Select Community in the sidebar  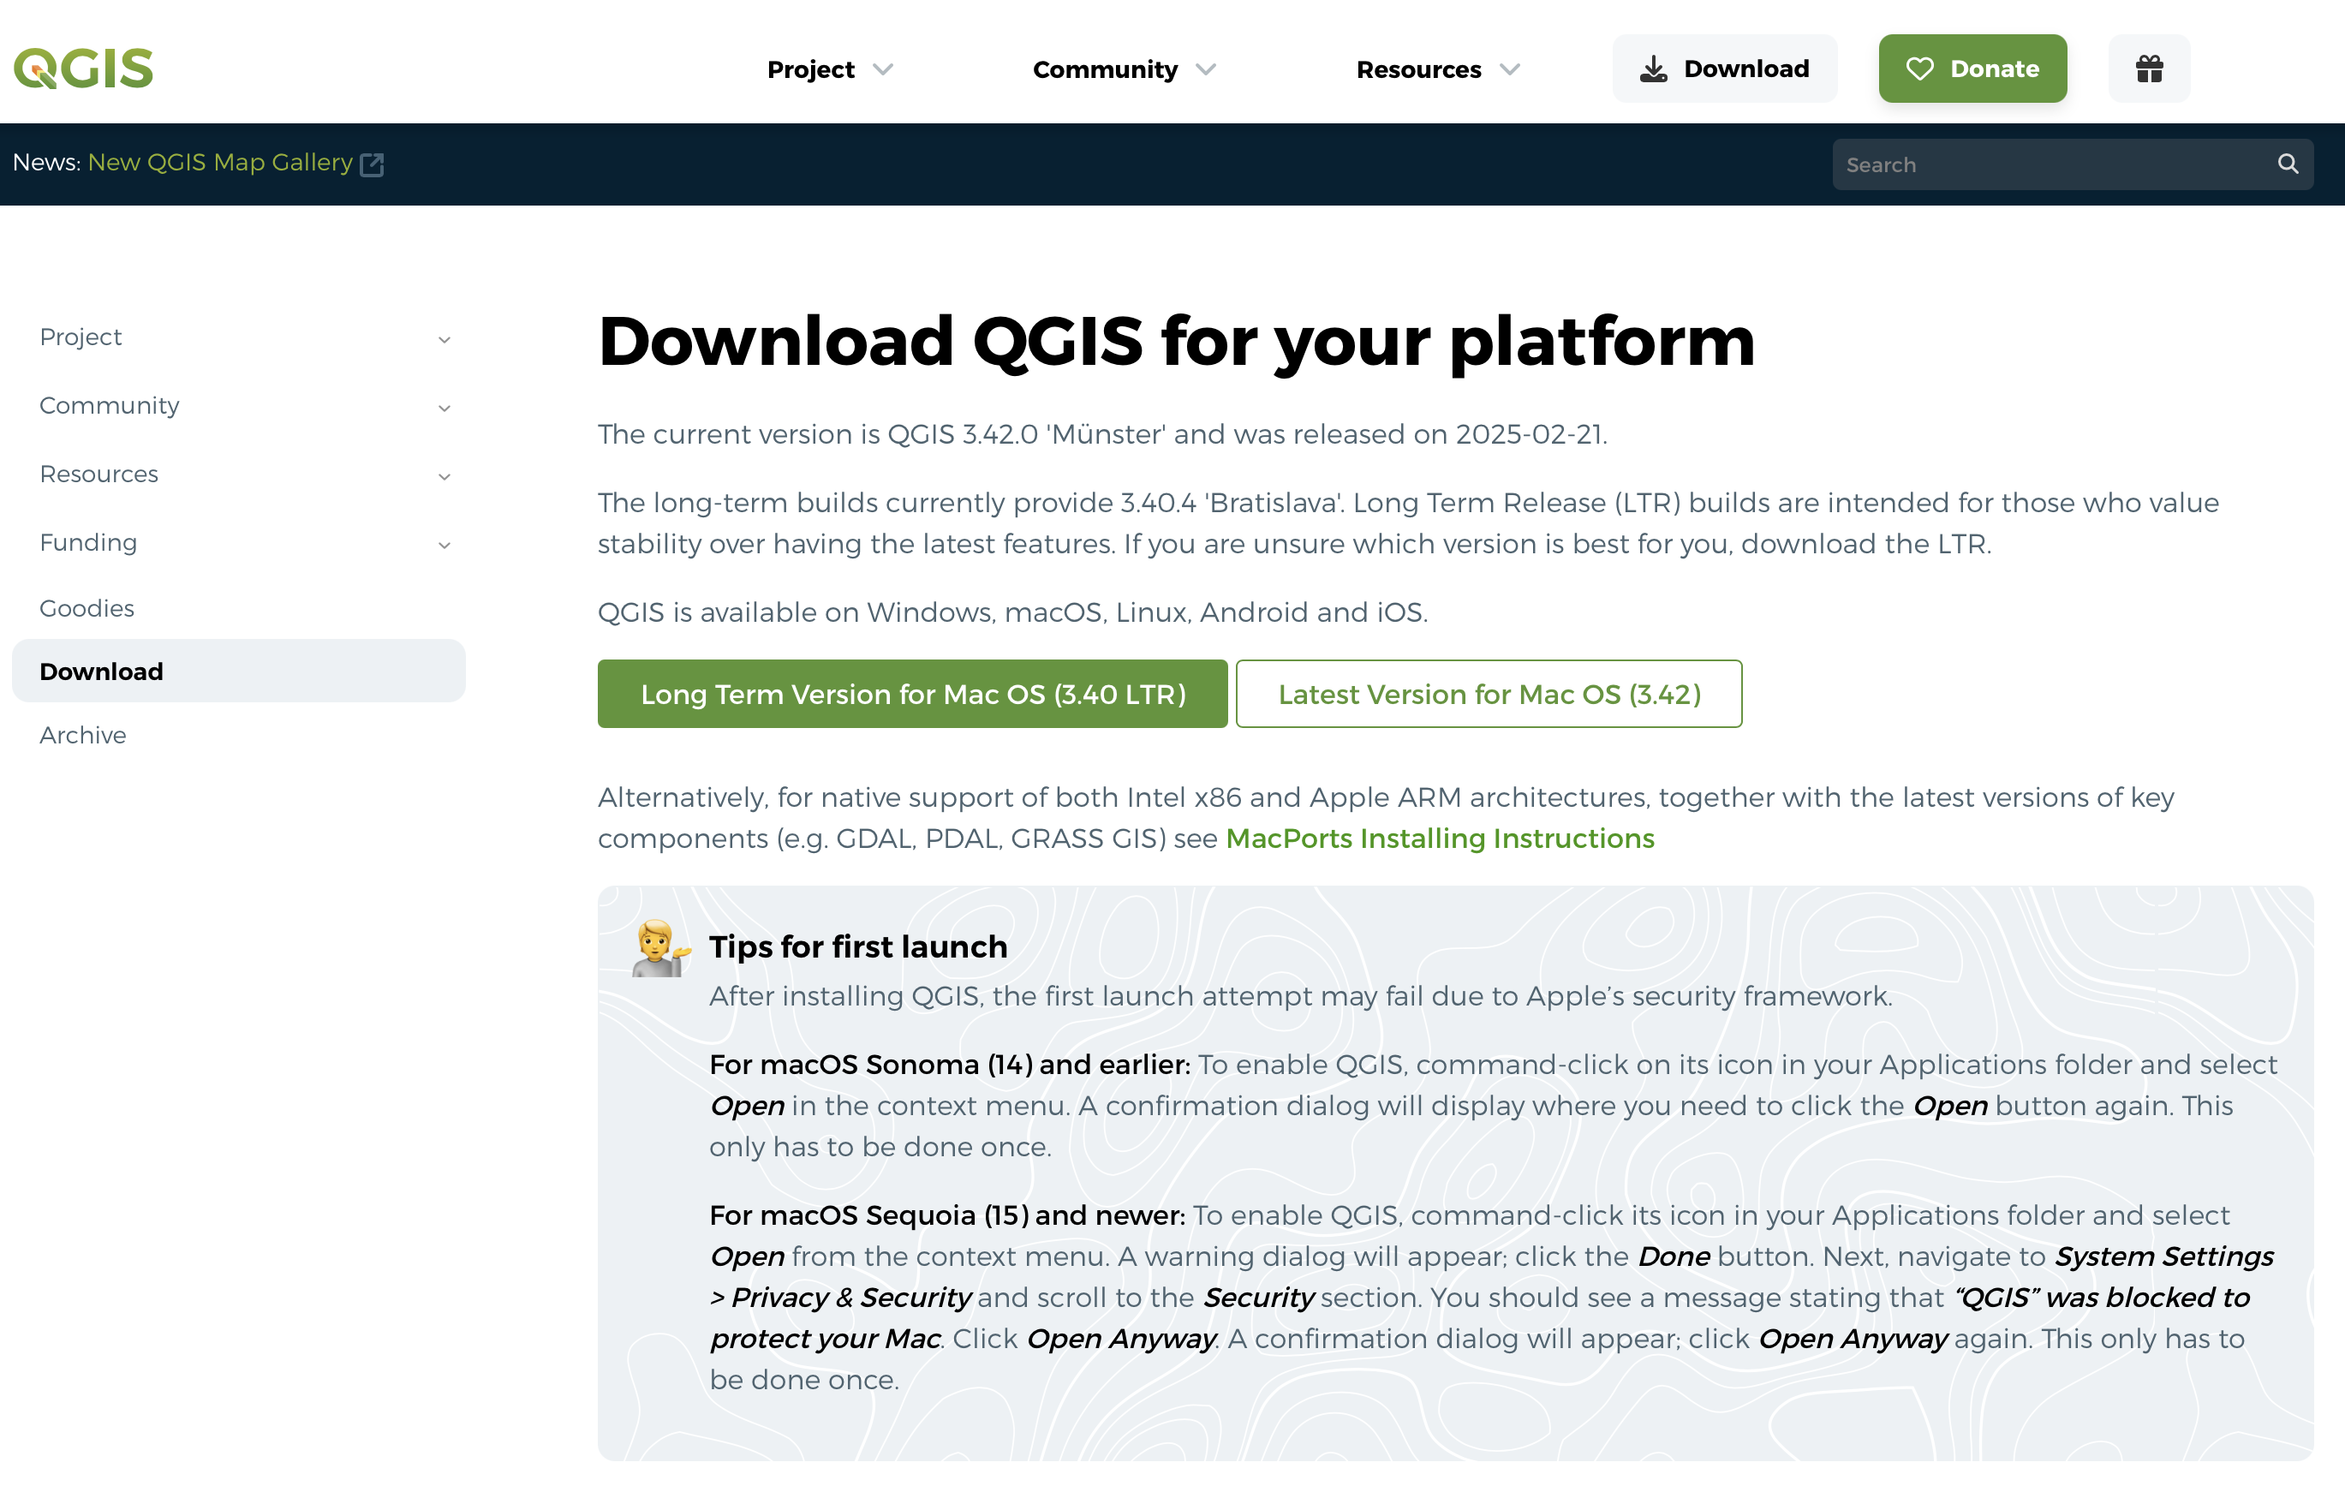coord(110,405)
